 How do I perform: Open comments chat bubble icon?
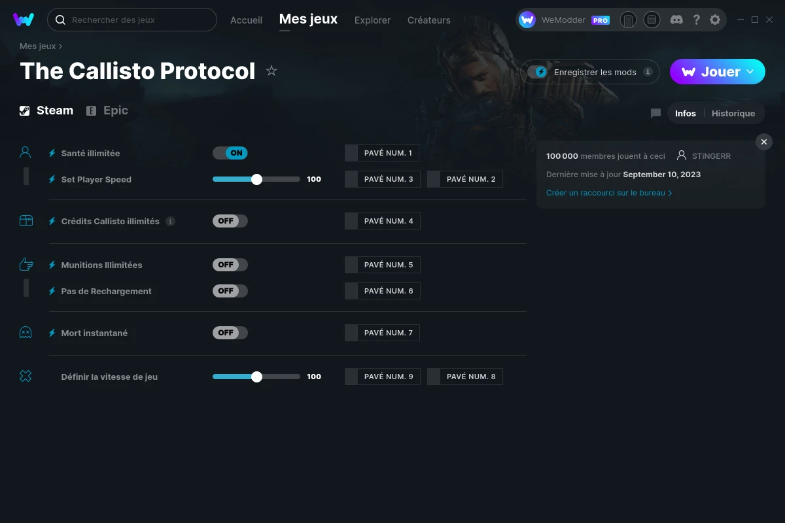pyautogui.click(x=655, y=113)
